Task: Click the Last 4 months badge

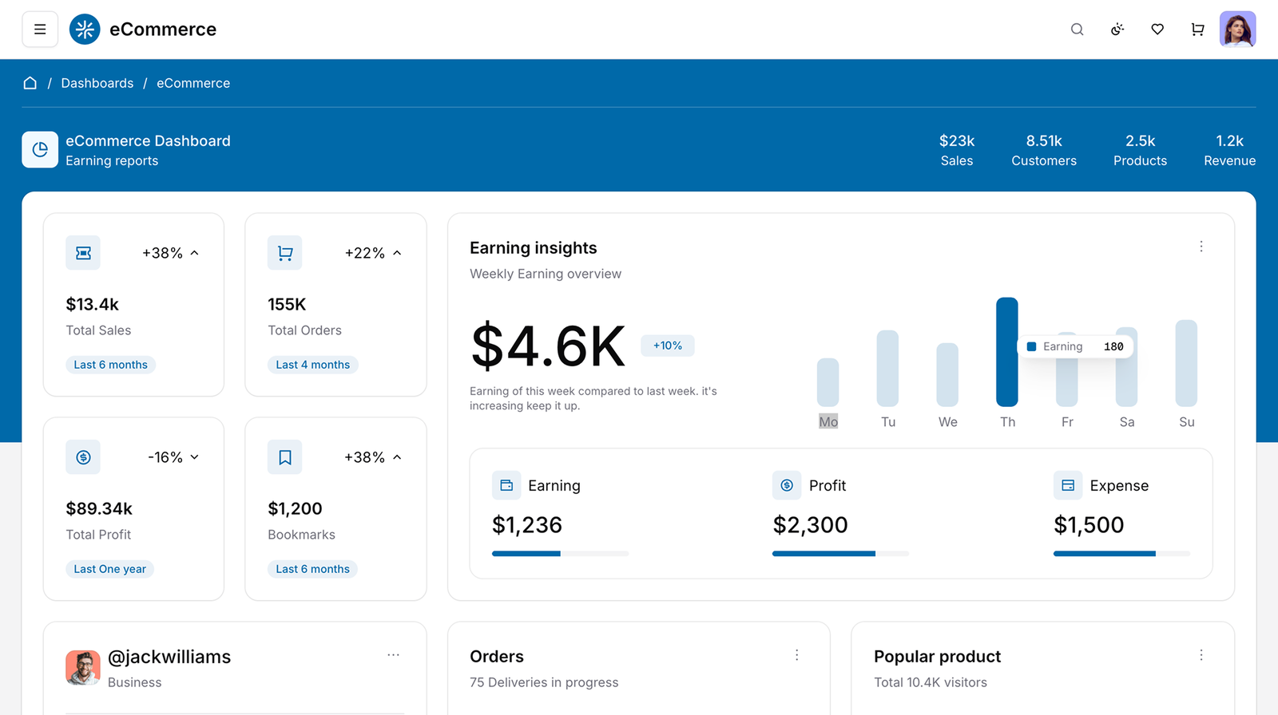Action: tap(313, 365)
